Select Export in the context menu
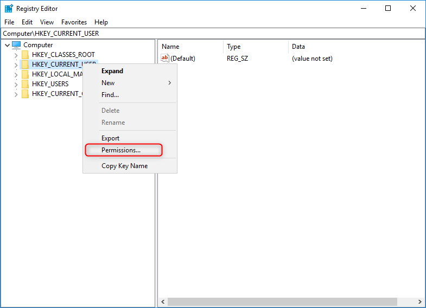The height and width of the screenshot is (308, 426). (111, 138)
